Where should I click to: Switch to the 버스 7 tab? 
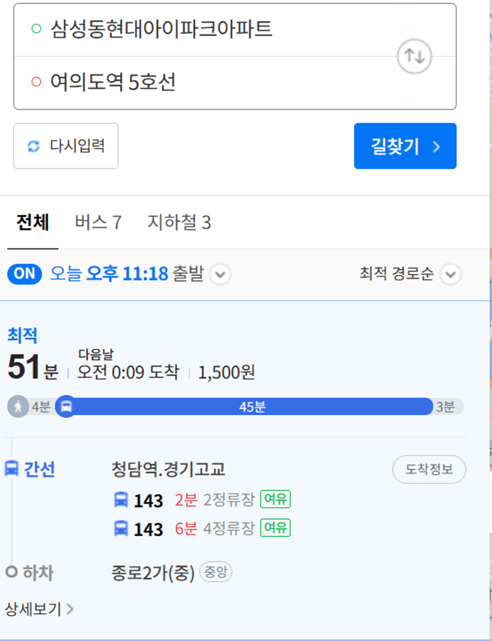click(x=98, y=223)
